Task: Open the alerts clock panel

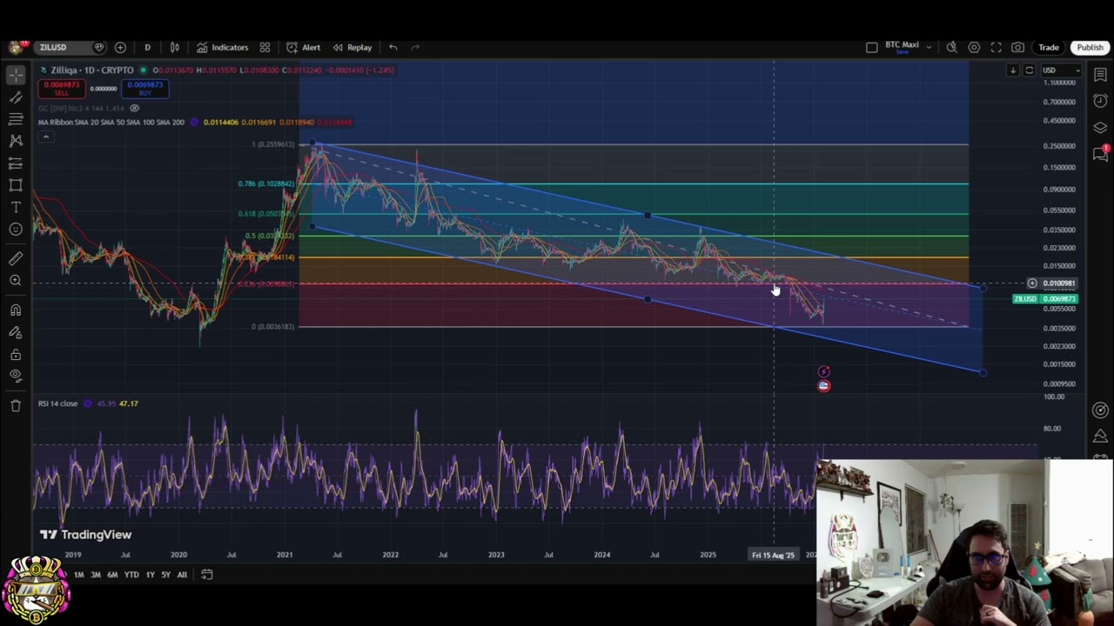Action: pos(1100,102)
